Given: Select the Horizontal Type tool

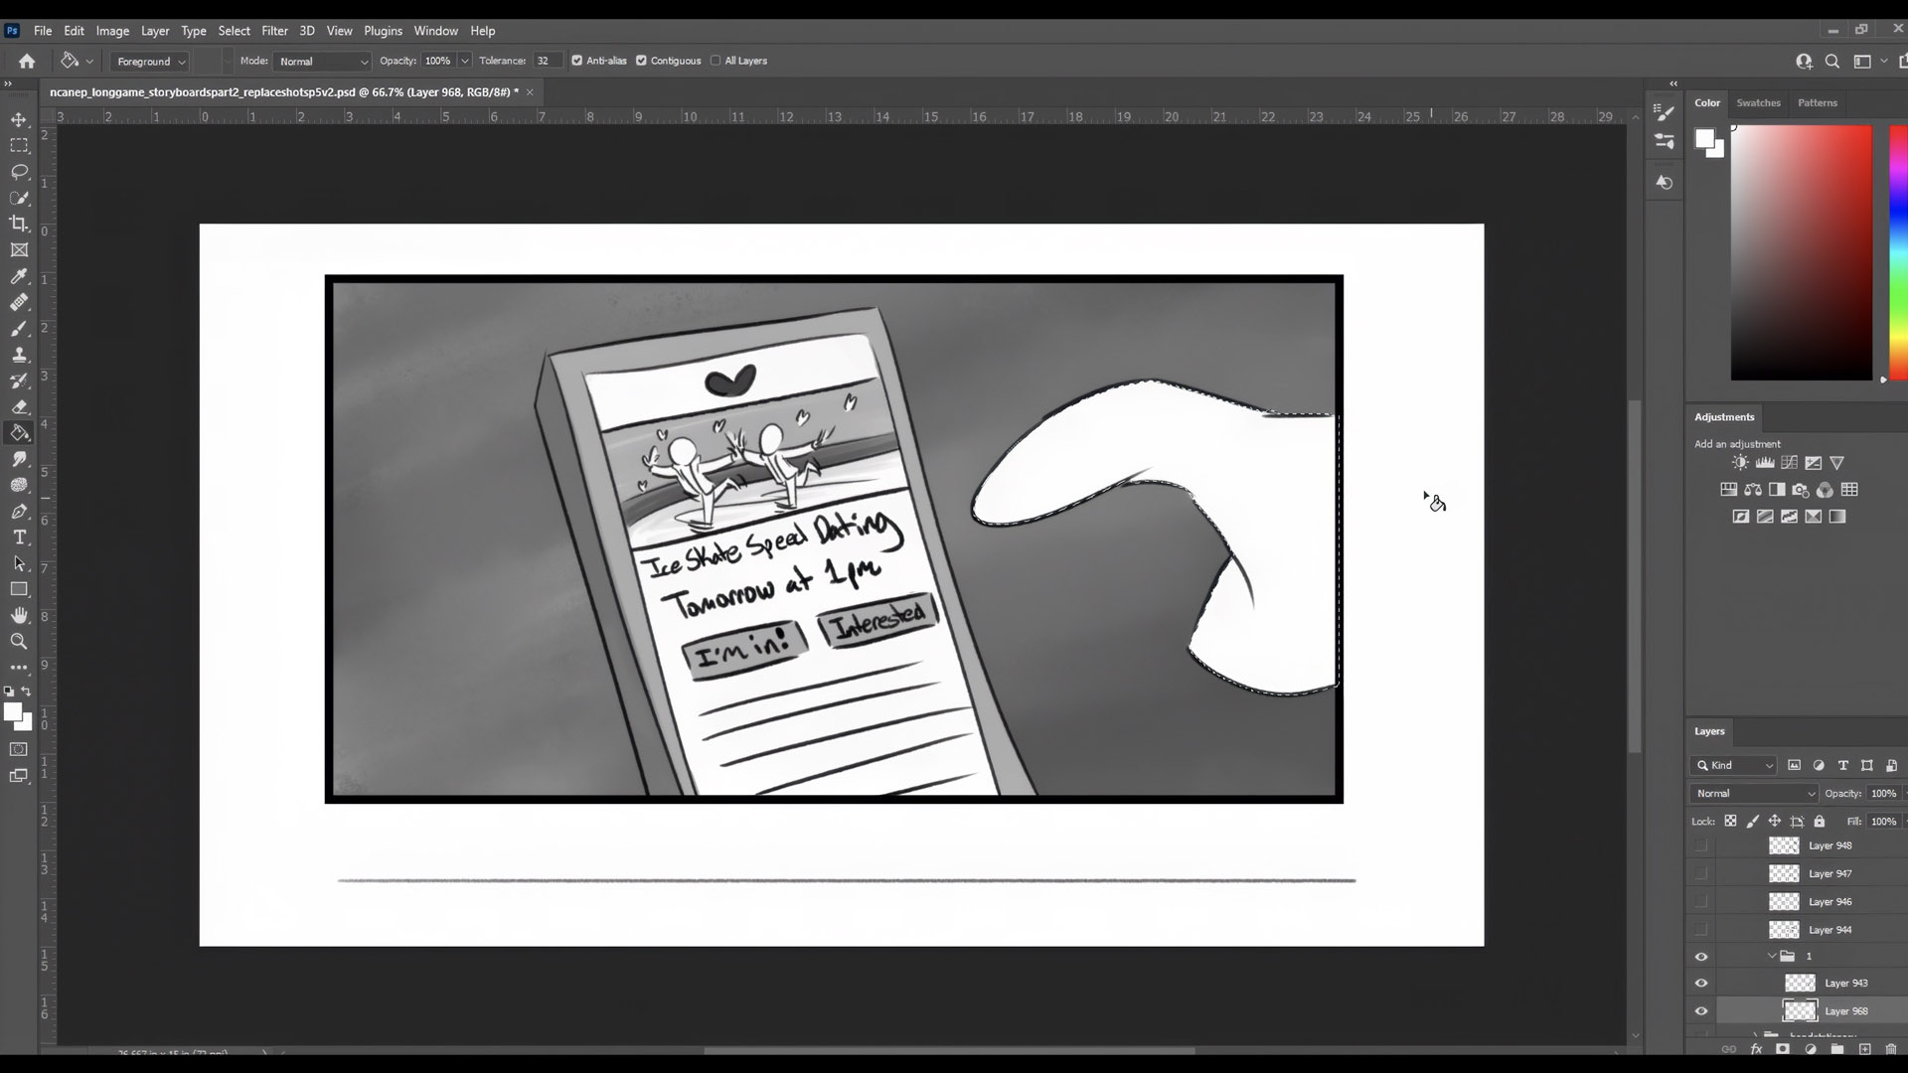Looking at the screenshot, I should pyautogui.click(x=19, y=537).
